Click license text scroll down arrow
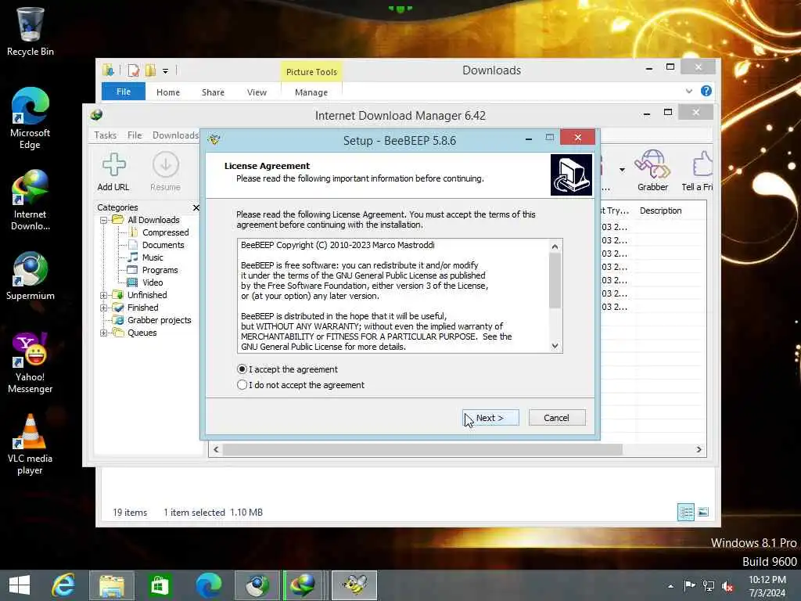This screenshot has width=801, height=601. (555, 346)
